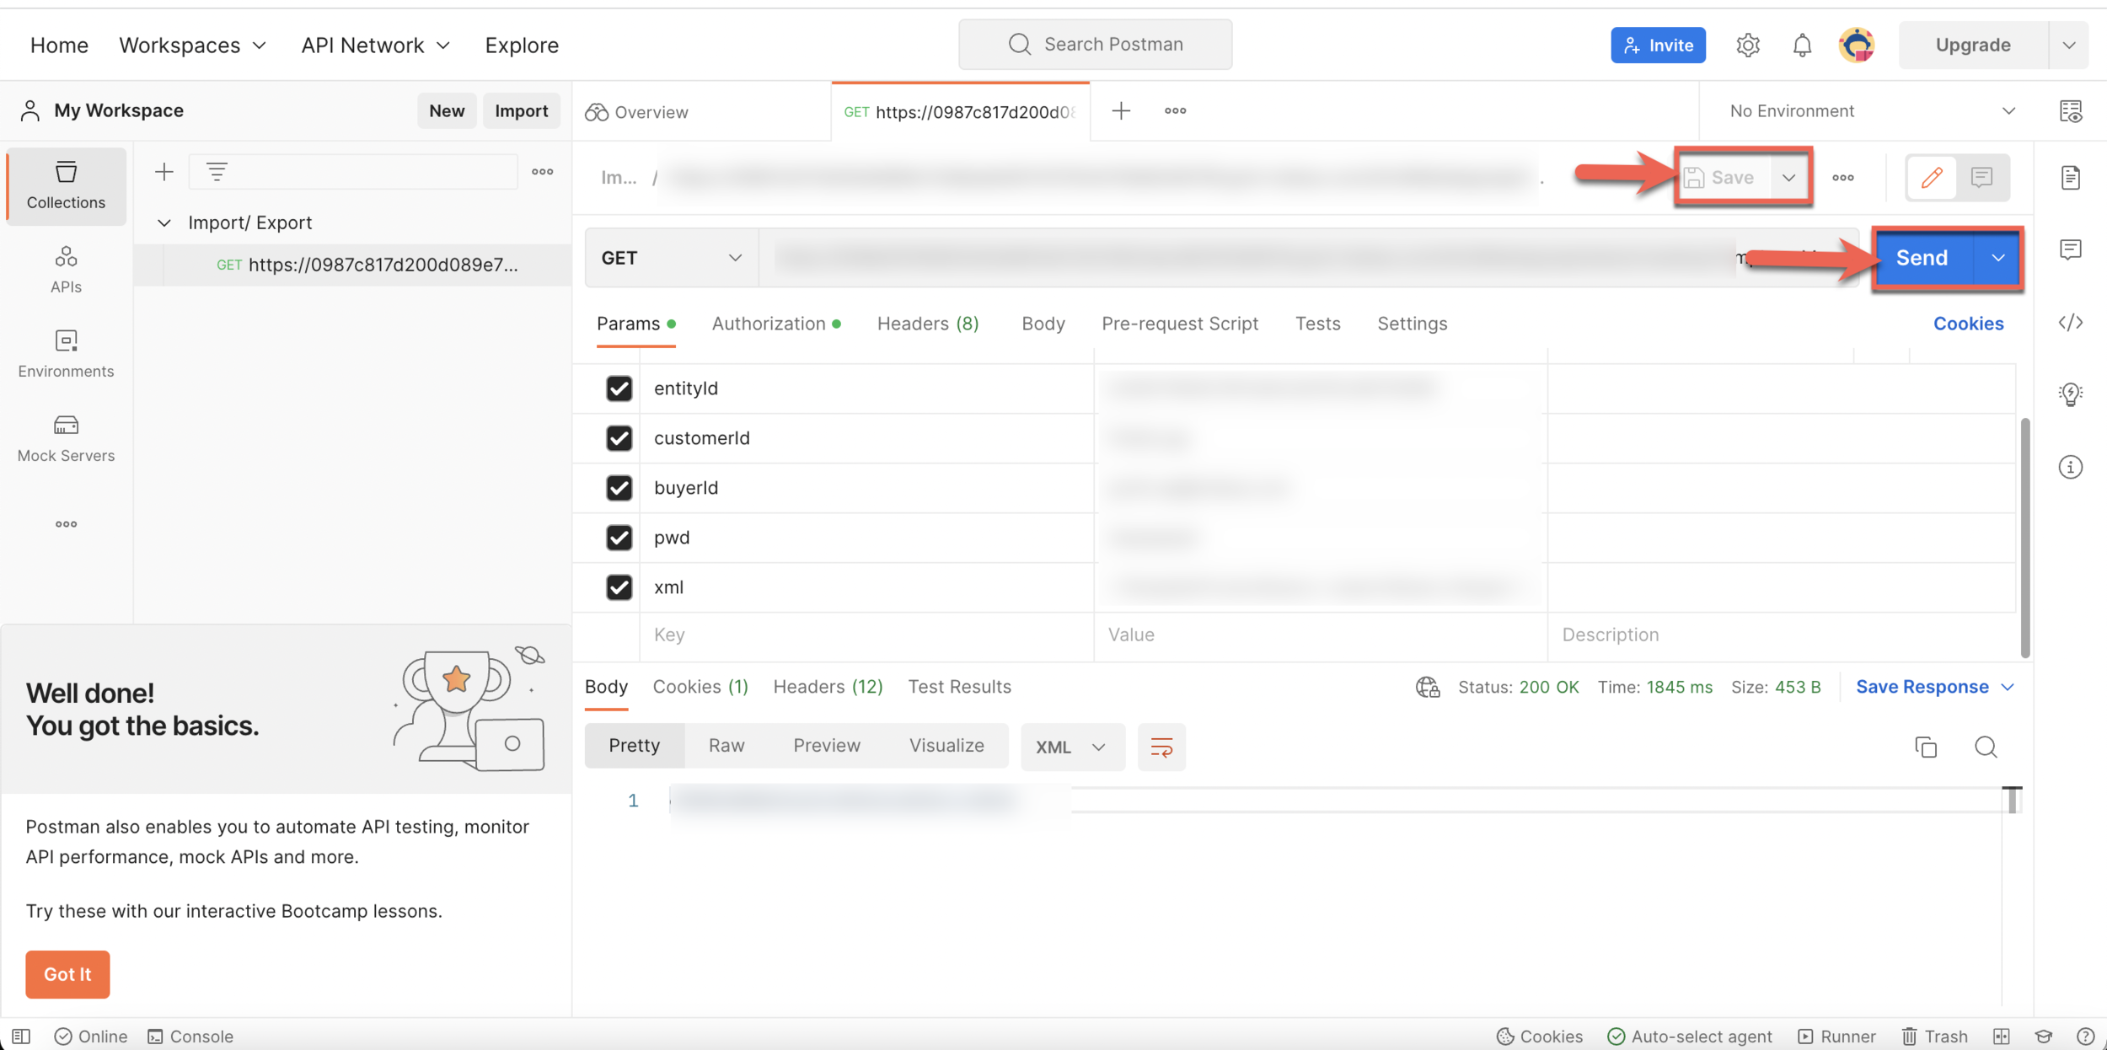Image resolution: width=2107 pixels, height=1050 pixels.
Task: Open the related collections lightbulb icon
Action: click(x=2071, y=394)
